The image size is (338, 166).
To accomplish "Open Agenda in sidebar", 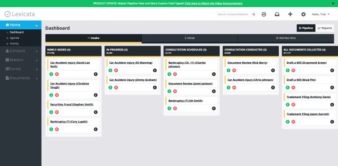I will (14, 38).
